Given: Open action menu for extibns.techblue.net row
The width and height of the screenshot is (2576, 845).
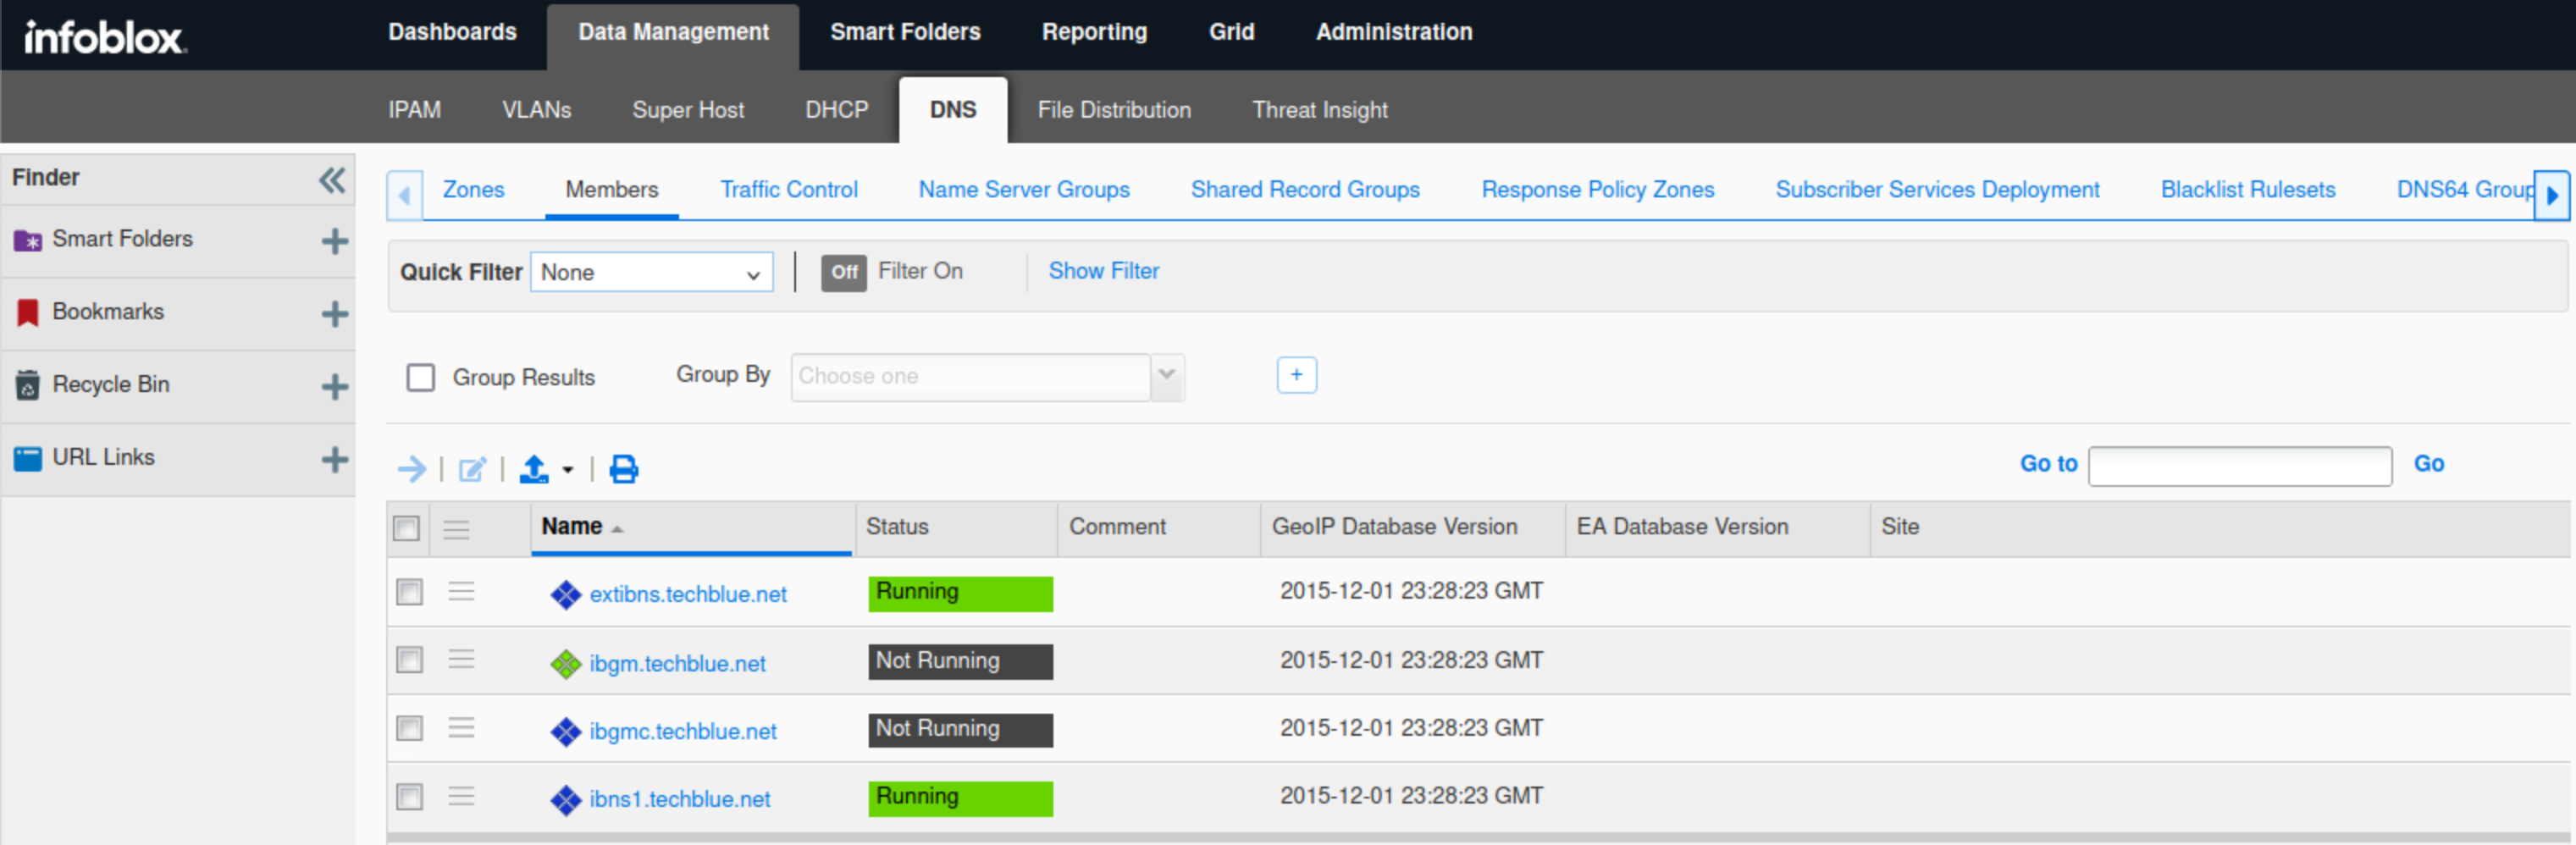Looking at the screenshot, I should 460,592.
